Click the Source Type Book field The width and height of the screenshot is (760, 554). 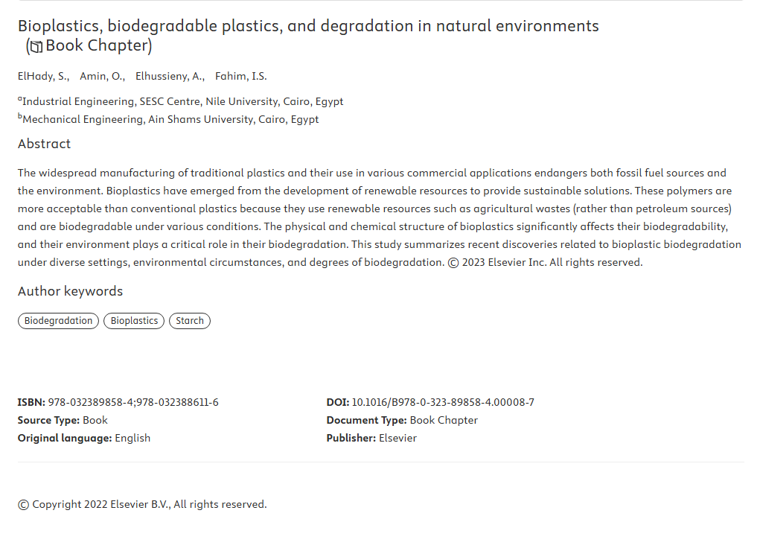point(63,420)
